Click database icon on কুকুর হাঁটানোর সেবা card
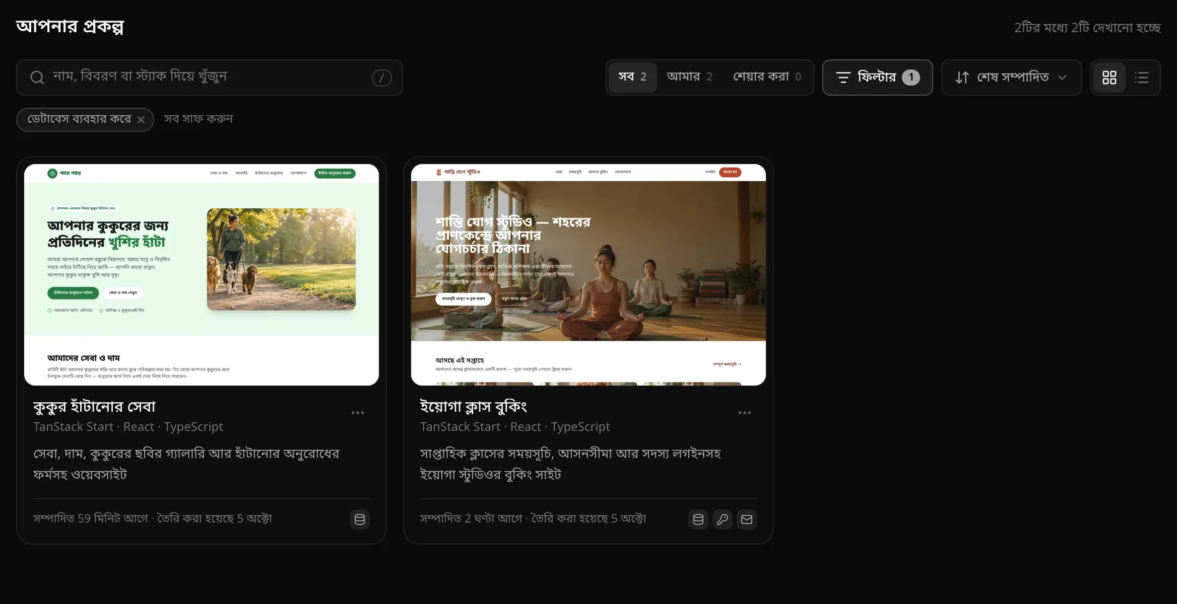This screenshot has width=1177, height=604. point(360,519)
